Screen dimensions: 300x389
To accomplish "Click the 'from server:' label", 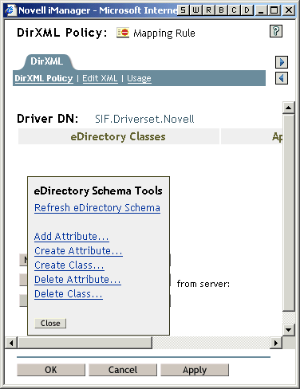I will coord(203,284).
